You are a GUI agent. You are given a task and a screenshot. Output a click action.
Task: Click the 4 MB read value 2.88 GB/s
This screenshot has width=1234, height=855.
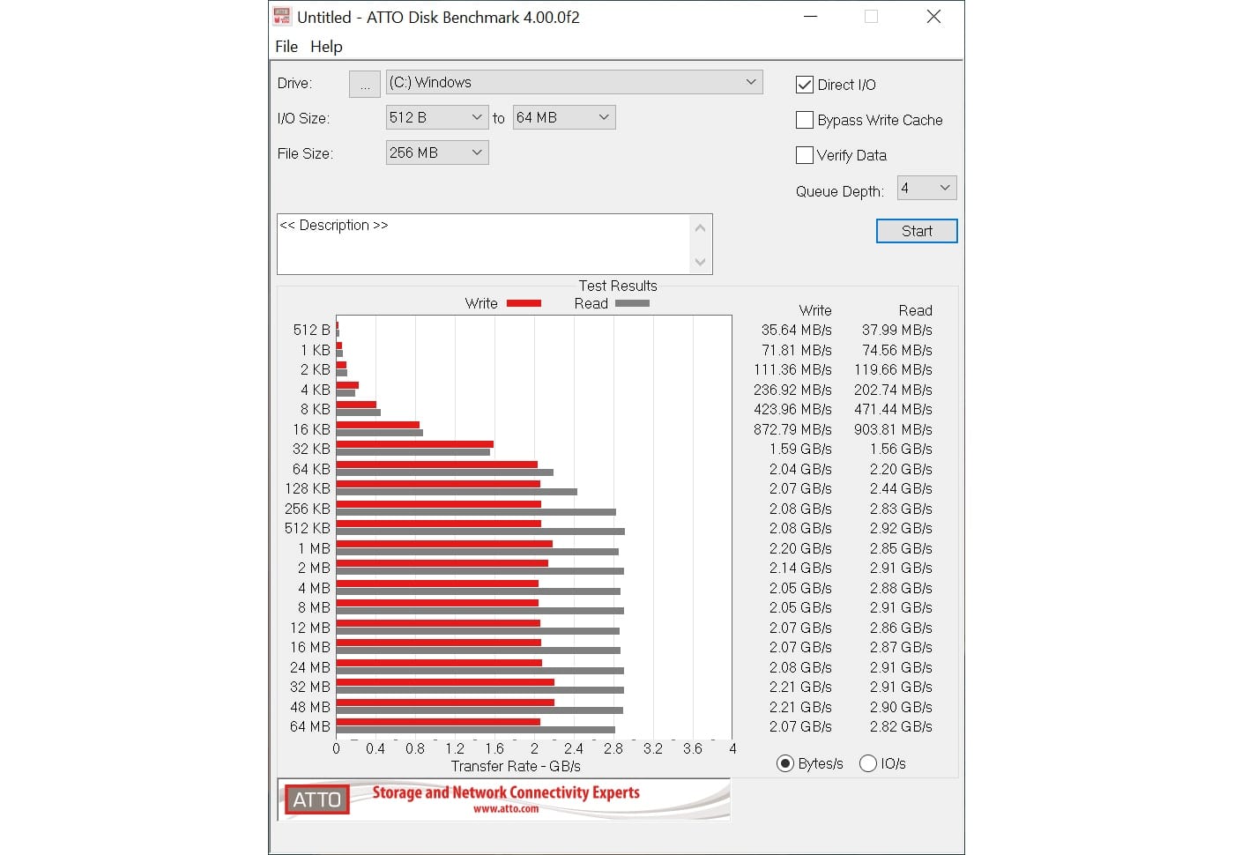(901, 588)
